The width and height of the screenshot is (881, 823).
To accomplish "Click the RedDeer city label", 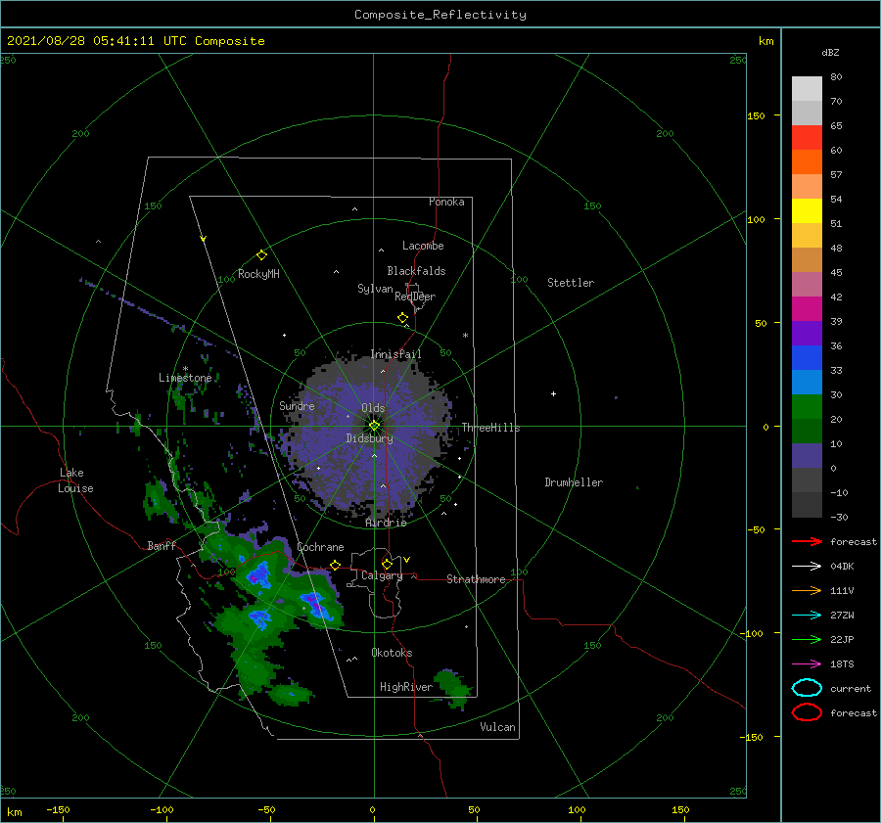I will click(x=415, y=297).
